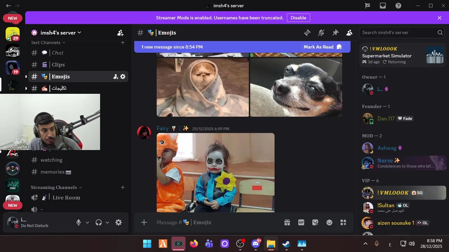
Task: Open the sticker picker
Action: point(315,223)
